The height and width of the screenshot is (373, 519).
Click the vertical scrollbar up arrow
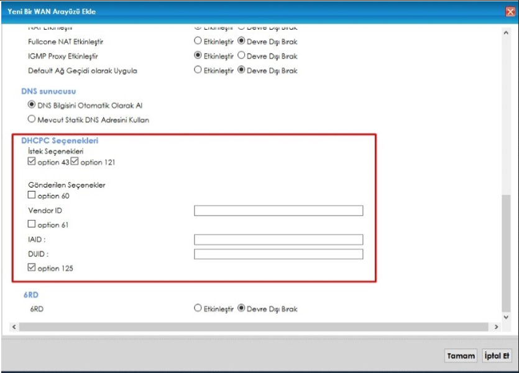[506, 33]
